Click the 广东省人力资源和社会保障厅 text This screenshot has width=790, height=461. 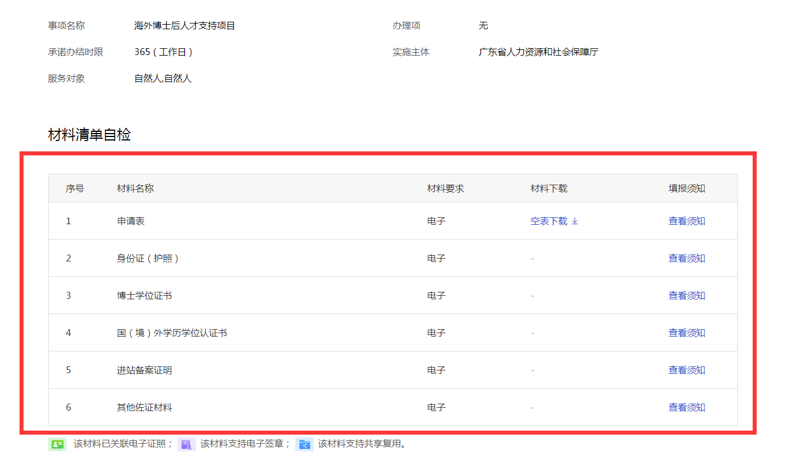(538, 52)
